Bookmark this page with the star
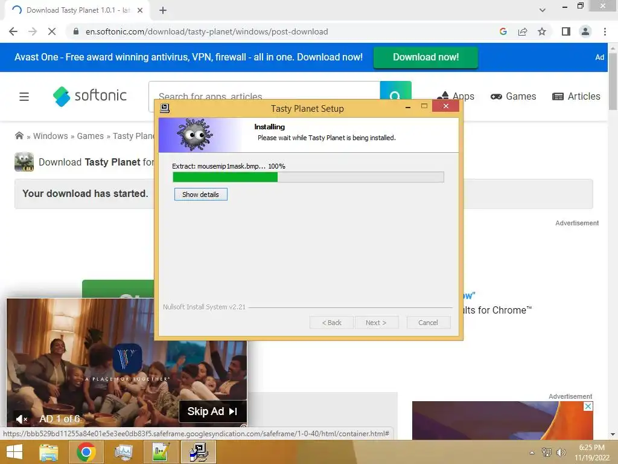Image resolution: width=618 pixels, height=464 pixels. tap(542, 31)
